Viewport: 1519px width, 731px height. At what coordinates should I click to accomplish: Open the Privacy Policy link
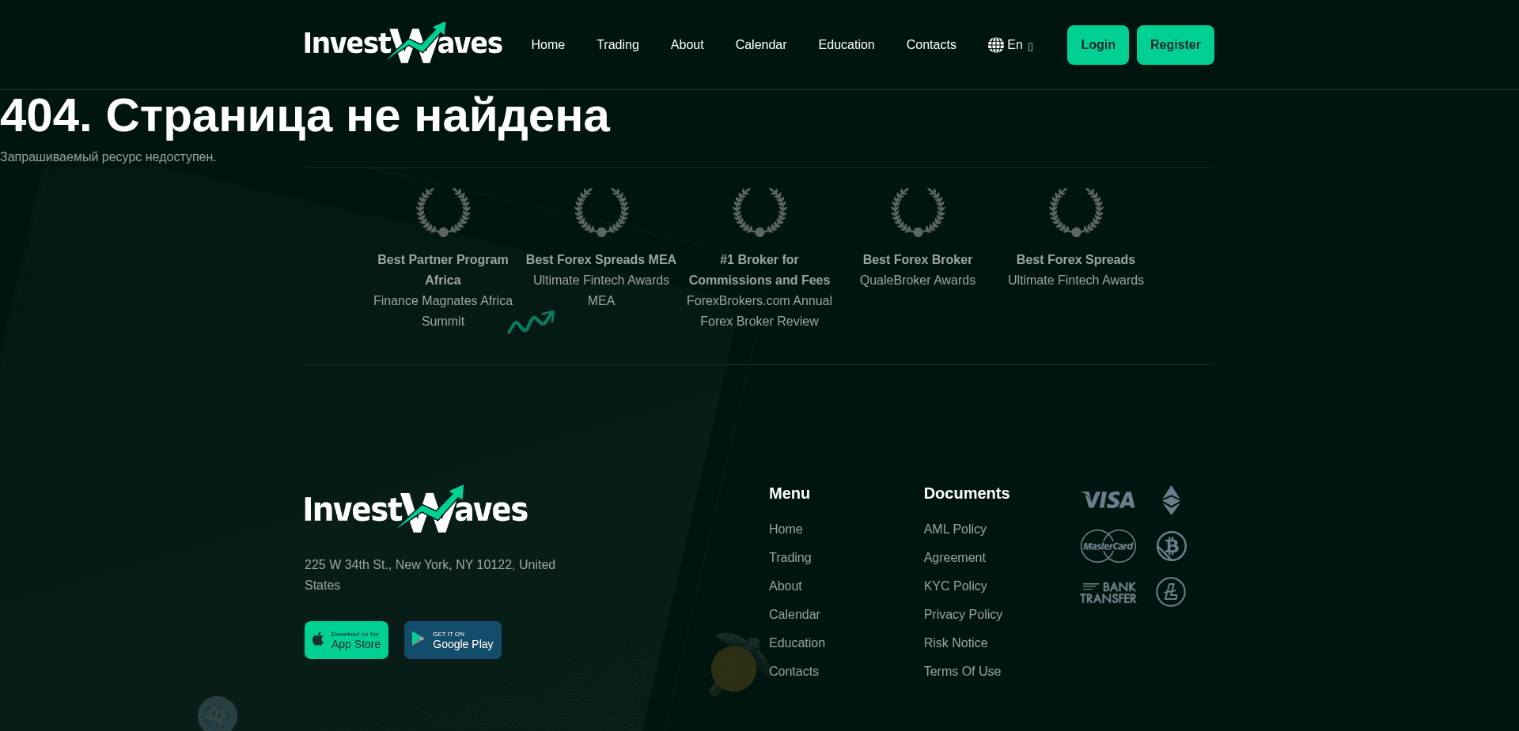963,614
